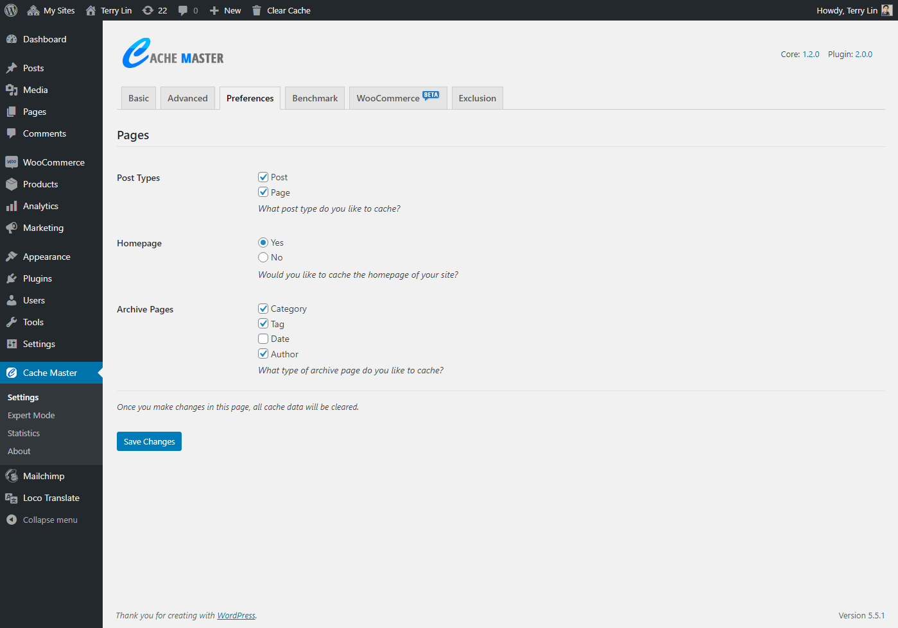The image size is (898, 628).
Task: Switch to the Benchmark tab
Action: (x=315, y=98)
